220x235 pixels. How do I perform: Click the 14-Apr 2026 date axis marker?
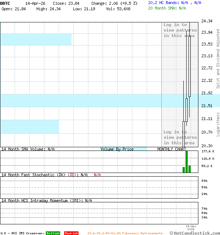click(191, 228)
